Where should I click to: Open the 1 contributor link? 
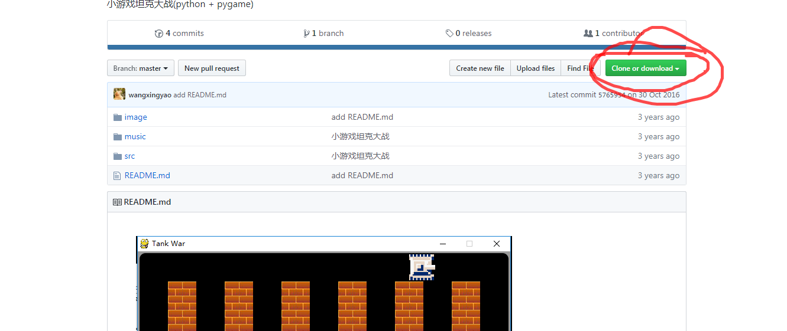pos(613,34)
